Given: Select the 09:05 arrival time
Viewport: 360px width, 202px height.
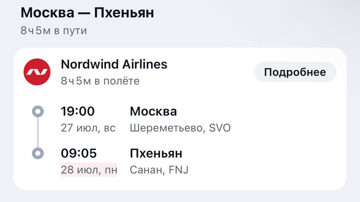Looking at the screenshot, I should click(79, 153).
